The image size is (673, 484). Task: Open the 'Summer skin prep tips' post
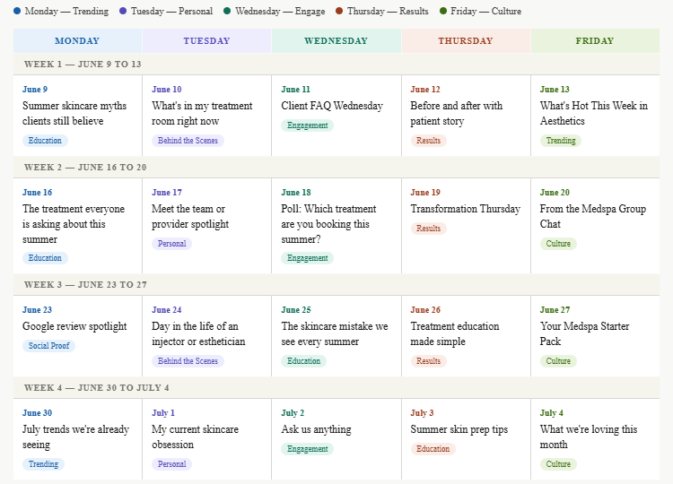[x=459, y=429]
